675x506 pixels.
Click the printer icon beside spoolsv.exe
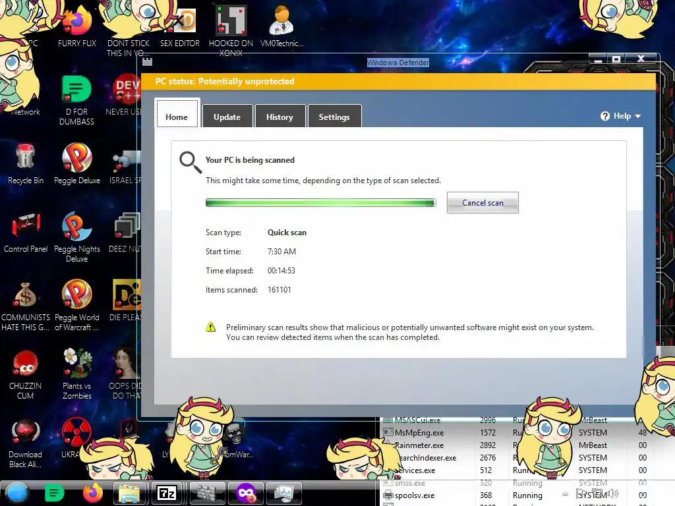[x=388, y=495]
